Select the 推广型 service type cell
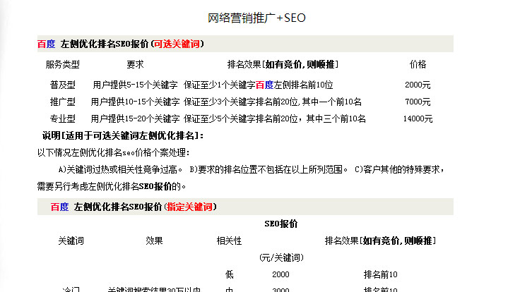The image size is (520, 292). click(63, 102)
